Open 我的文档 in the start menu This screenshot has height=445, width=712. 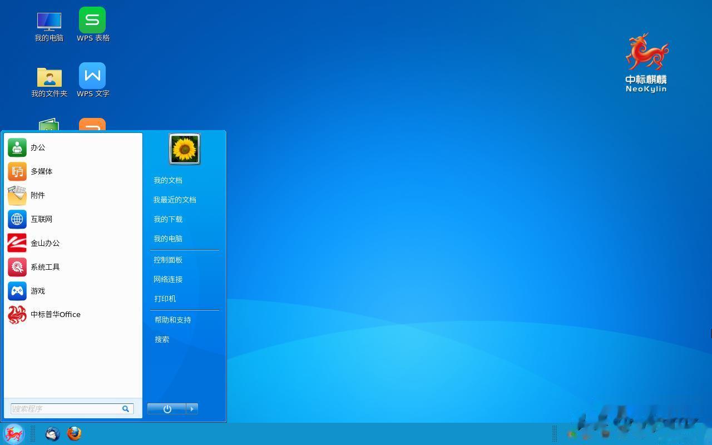(x=168, y=180)
